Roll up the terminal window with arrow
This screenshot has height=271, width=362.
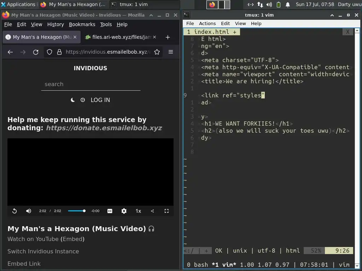[x=332, y=15]
